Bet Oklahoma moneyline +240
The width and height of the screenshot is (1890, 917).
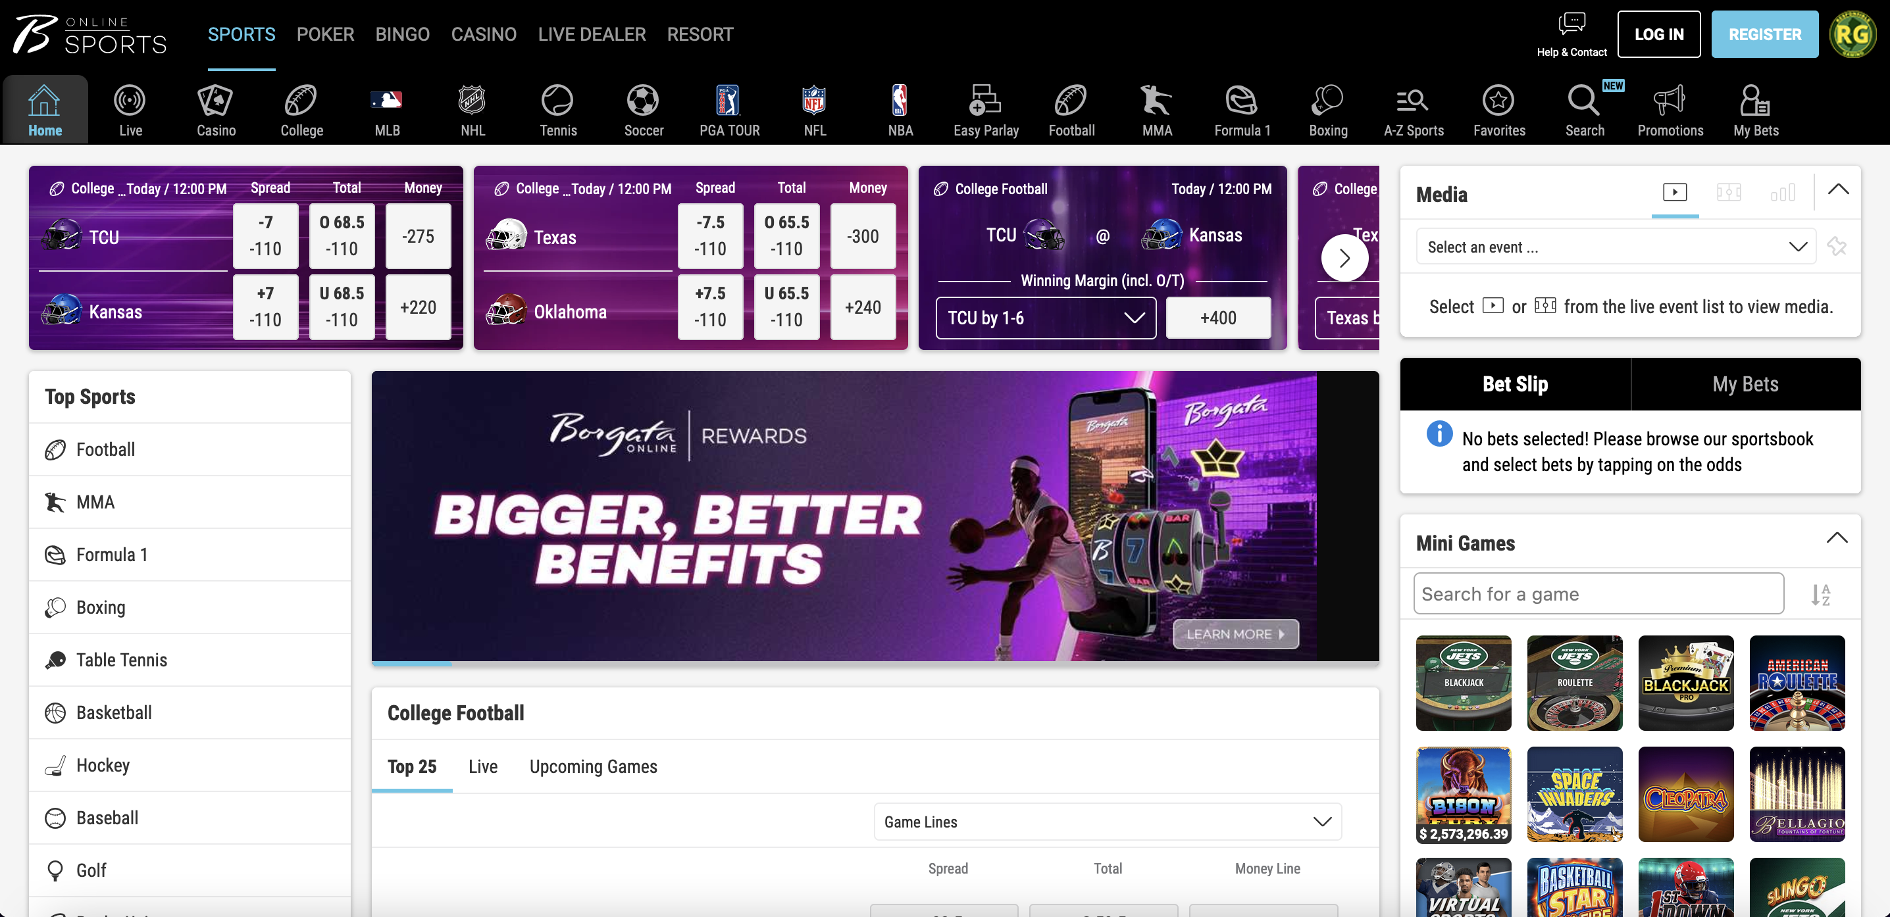pos(863,307)
